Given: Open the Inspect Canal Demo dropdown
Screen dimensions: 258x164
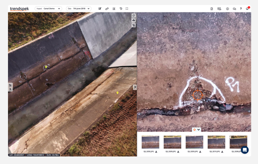Looking at the screenshot, I should [48, 8].
